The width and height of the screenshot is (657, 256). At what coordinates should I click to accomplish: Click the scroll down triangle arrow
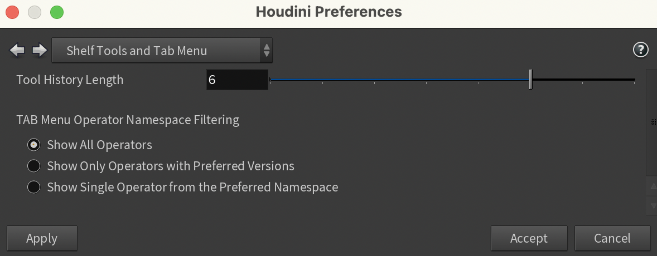651,205
